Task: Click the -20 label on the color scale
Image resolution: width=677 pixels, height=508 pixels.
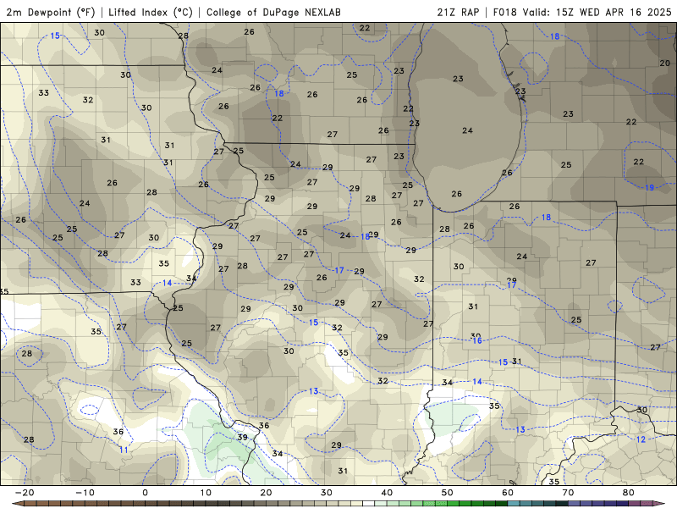Action: pyautogui.click(x=25, y=493)
